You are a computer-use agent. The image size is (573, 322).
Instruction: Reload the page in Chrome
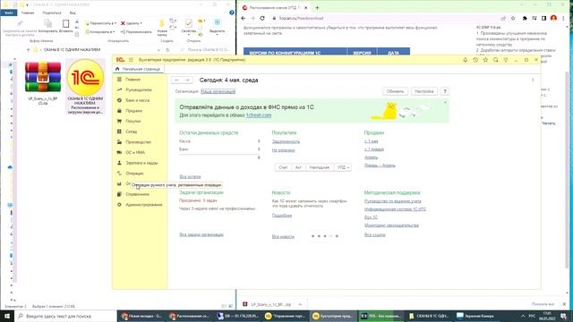(262, 18)
